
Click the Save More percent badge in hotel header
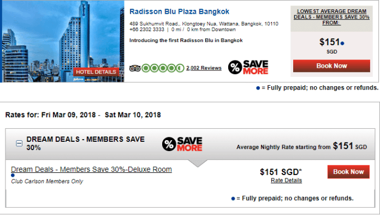pyautogui.click(x=248, y=67)
